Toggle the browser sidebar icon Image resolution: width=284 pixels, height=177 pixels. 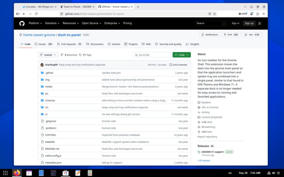(x=18, y=14)
